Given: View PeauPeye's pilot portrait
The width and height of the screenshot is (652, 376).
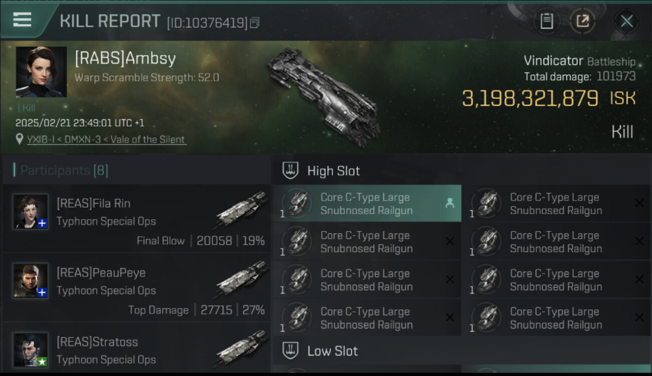Looking at the screenshot, I should coord(31,281).
